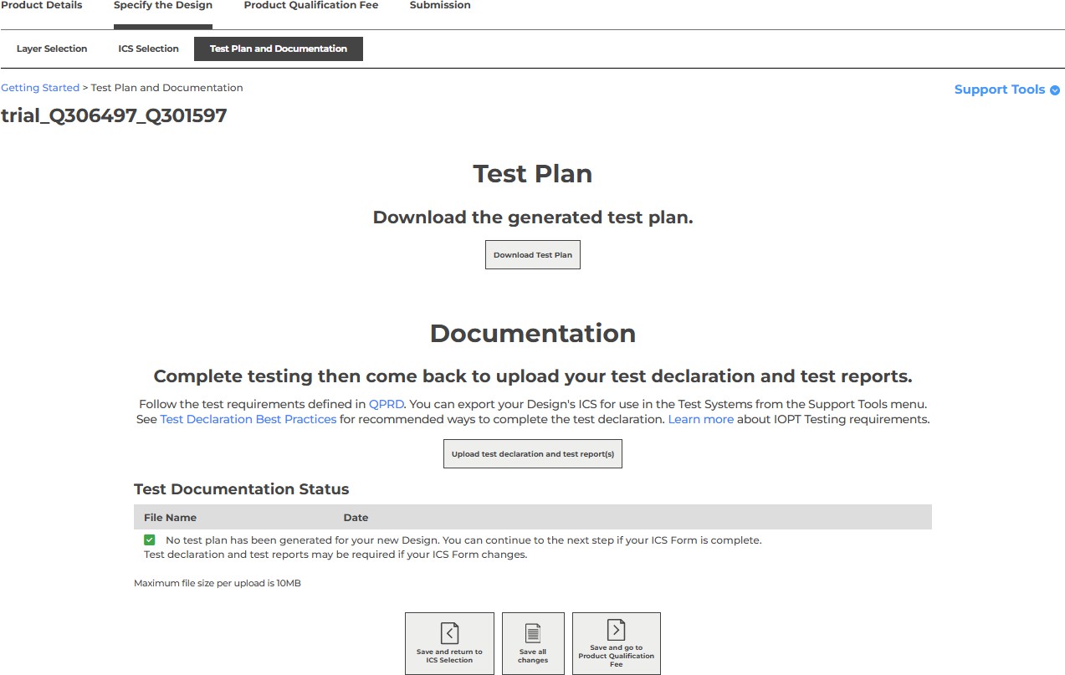Open the QPRD link
This screenshot has height=675, width=1065.
pos(386,403)
